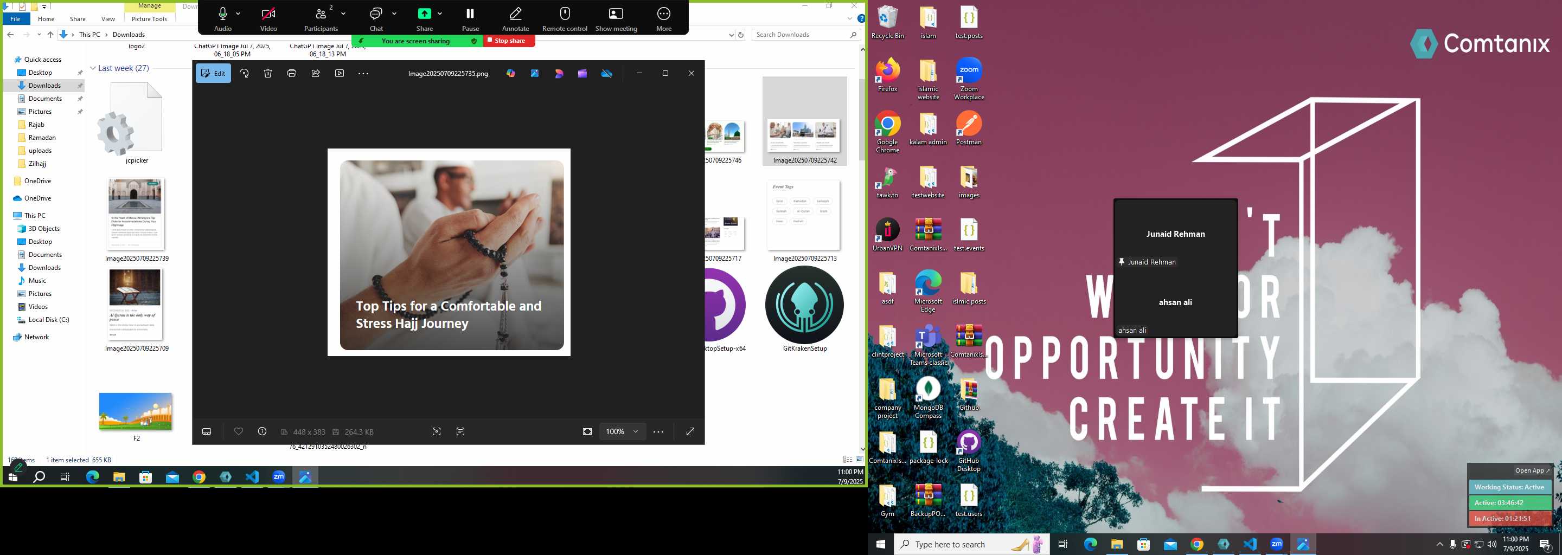Viewport: 1562px width, 555px height.
Task: Open Clipchamp icon in Photos title bar
Action: click(582, 73)
